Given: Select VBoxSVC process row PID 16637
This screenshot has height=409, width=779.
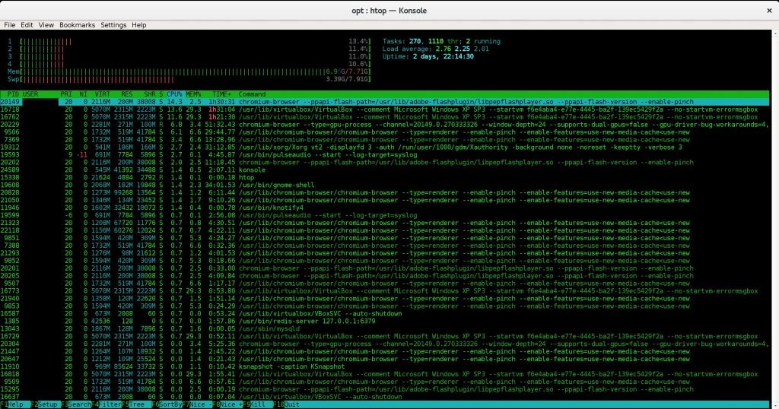Looking at the screenshot, I should pyautogui.click(x=384, y=397).
